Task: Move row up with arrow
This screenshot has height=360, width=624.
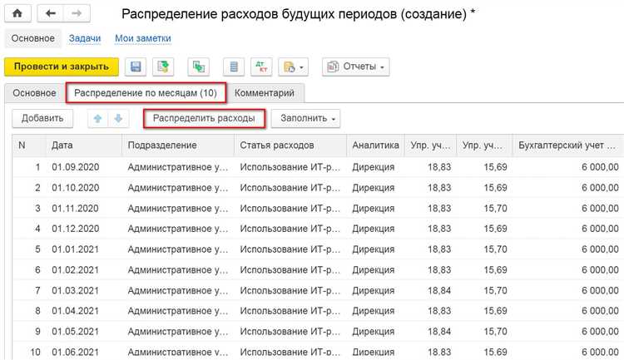Action: point(98,119)
